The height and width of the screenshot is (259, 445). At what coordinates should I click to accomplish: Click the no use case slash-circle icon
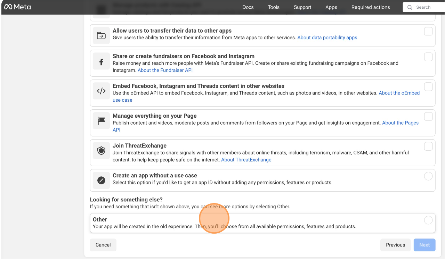click(101, 181)
